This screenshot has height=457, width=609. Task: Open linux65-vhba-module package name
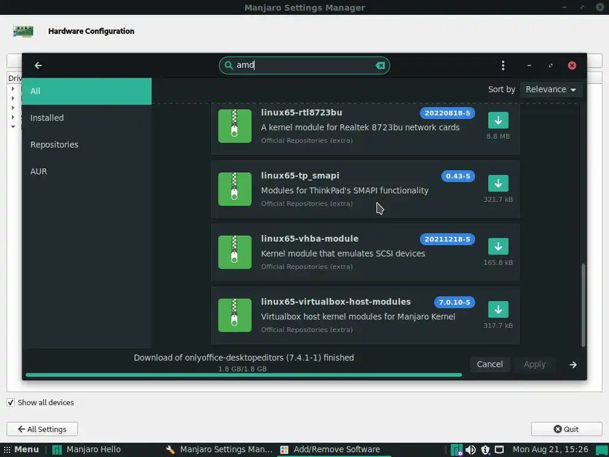[309, 239]
